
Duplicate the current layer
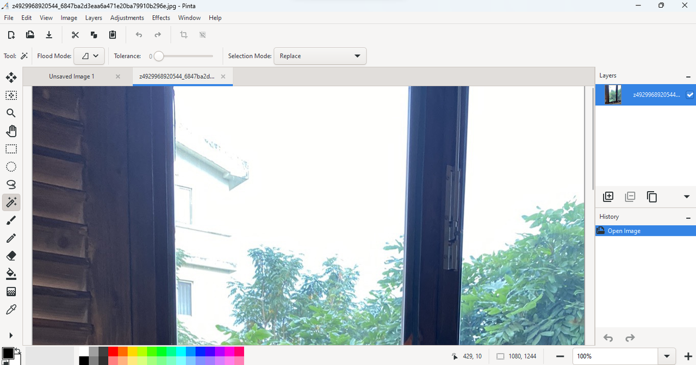(652, 197)
